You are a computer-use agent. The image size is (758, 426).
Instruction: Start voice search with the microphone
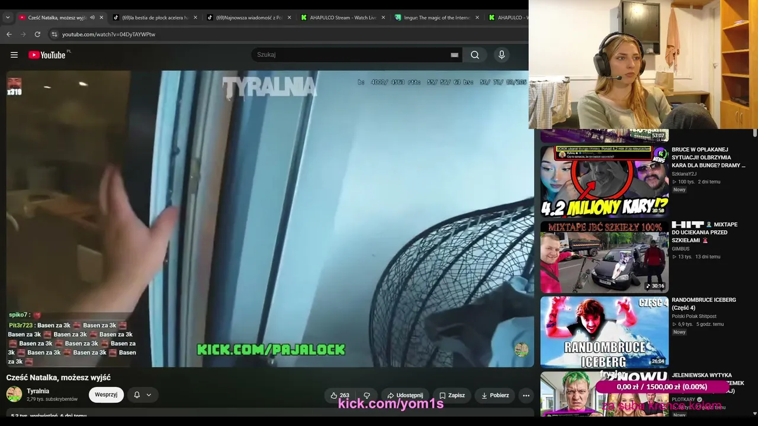click(502, 55)
